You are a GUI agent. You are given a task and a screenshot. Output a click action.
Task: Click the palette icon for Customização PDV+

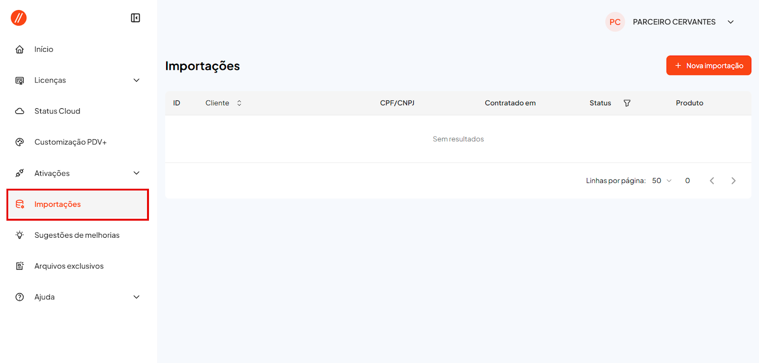19,142
